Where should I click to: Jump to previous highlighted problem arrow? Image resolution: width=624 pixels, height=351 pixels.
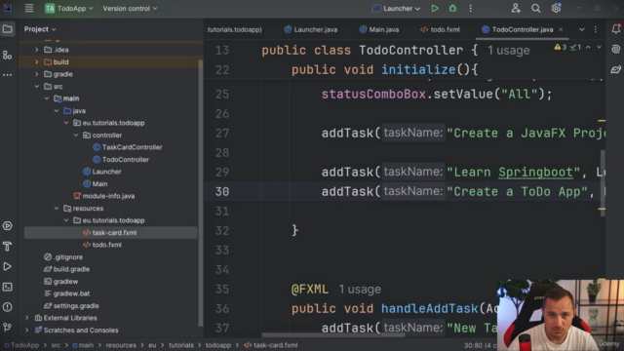(588, 48)
